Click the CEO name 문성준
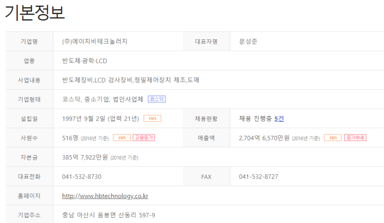 248,41
